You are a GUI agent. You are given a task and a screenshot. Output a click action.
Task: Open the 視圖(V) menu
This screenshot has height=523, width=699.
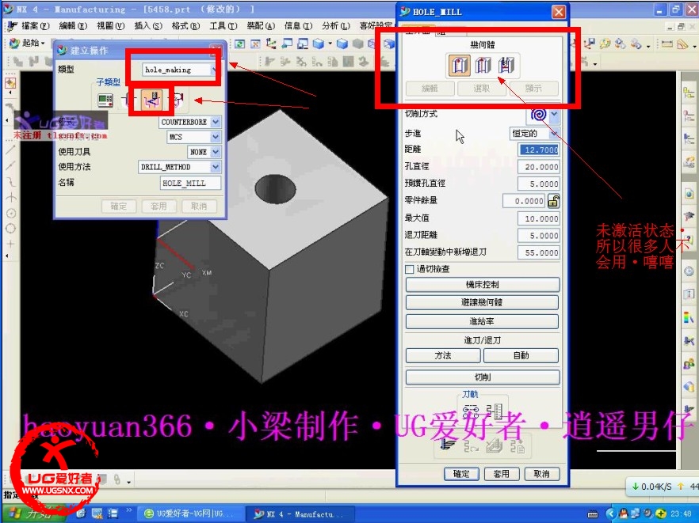(111, 26)
